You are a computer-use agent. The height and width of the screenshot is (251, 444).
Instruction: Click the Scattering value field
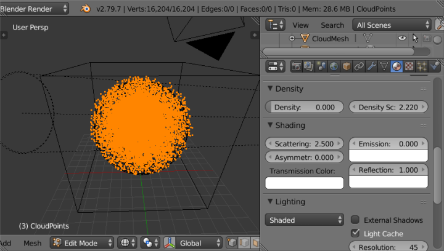305,143
